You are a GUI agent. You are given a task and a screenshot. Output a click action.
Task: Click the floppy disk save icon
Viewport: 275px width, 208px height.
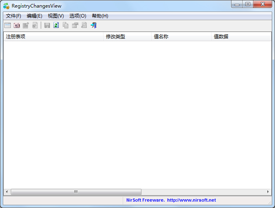coord(47,26)
